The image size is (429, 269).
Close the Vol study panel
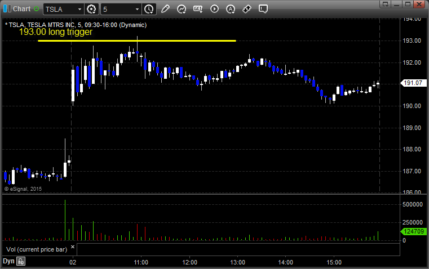73,247
